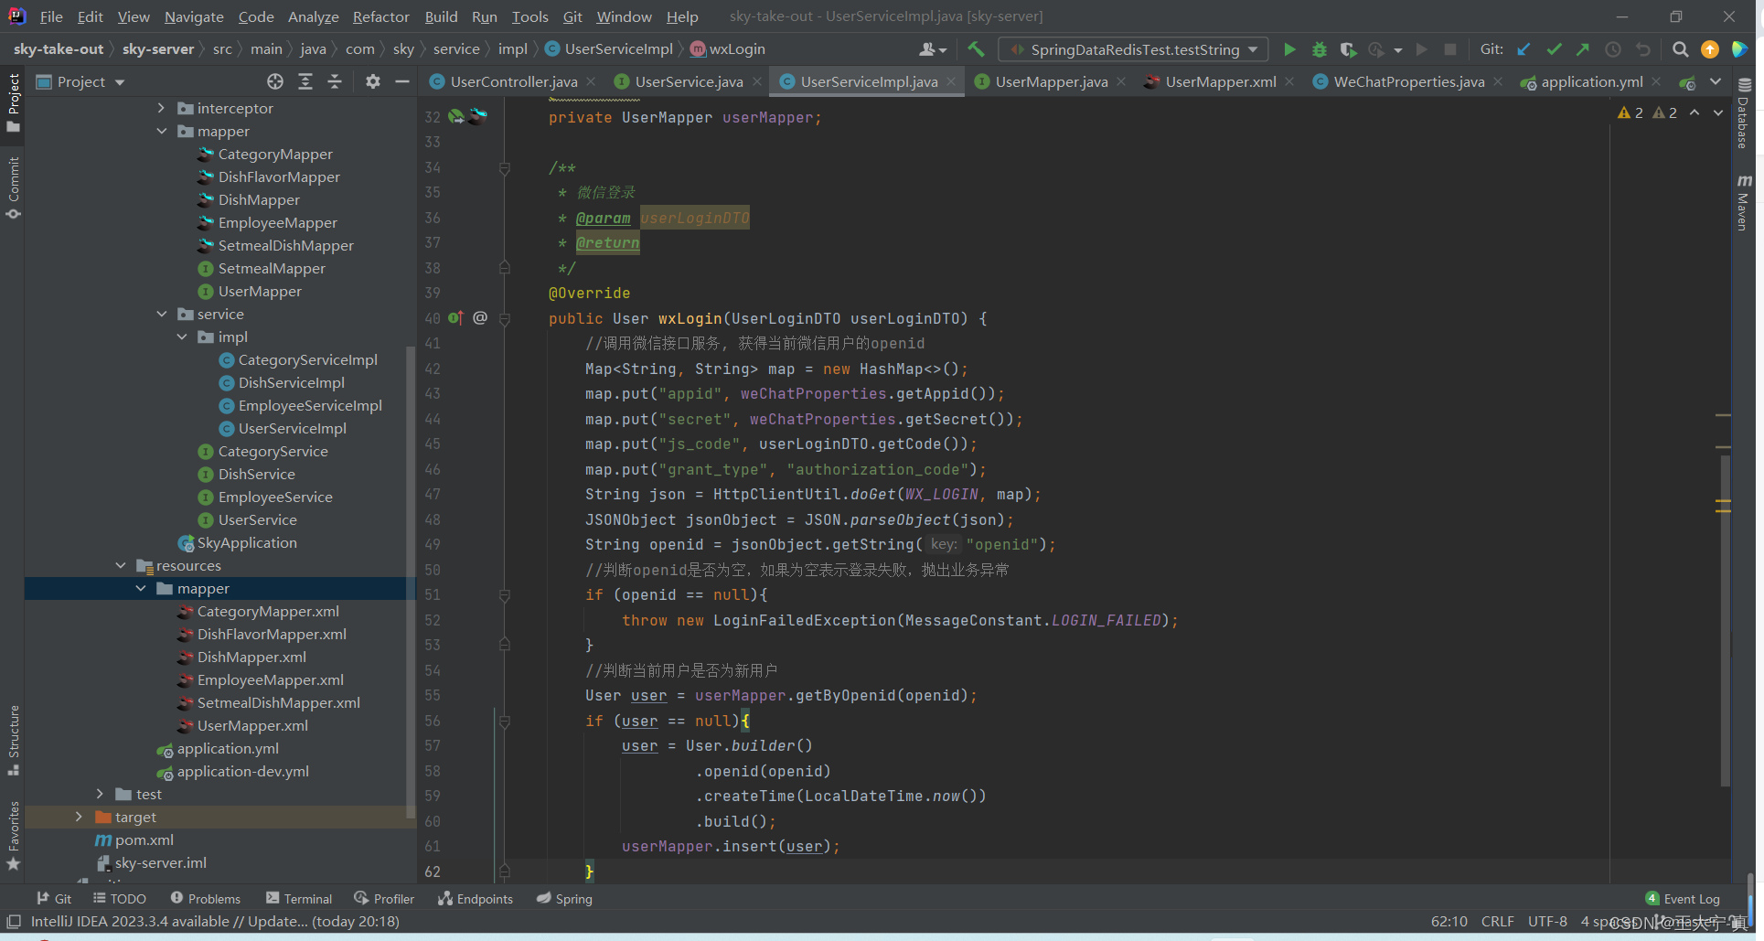The image size is (1764, 941).
Task: Commit changes with the Git checkmark icon
Action: (1554, 49)
